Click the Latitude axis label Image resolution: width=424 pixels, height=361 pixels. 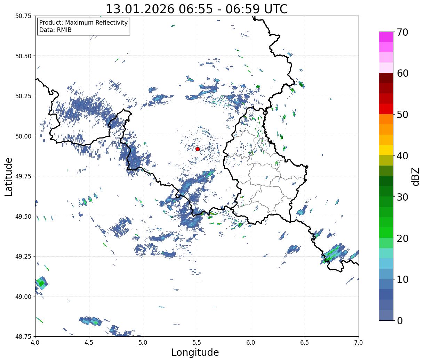9,176
